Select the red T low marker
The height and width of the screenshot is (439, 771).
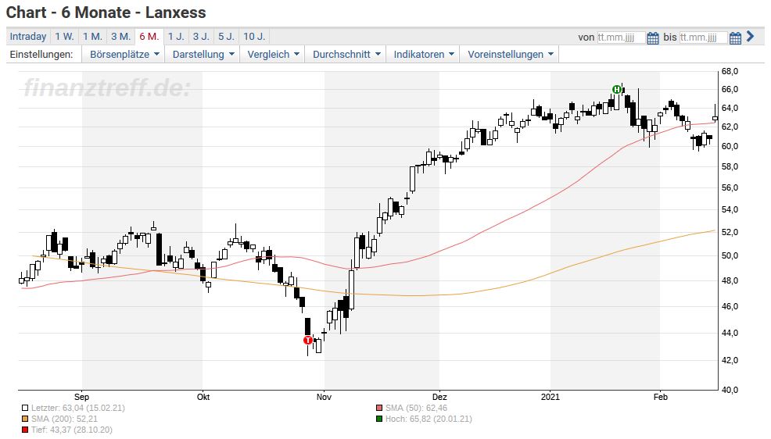pyautogui.click(x=308, y=340)
